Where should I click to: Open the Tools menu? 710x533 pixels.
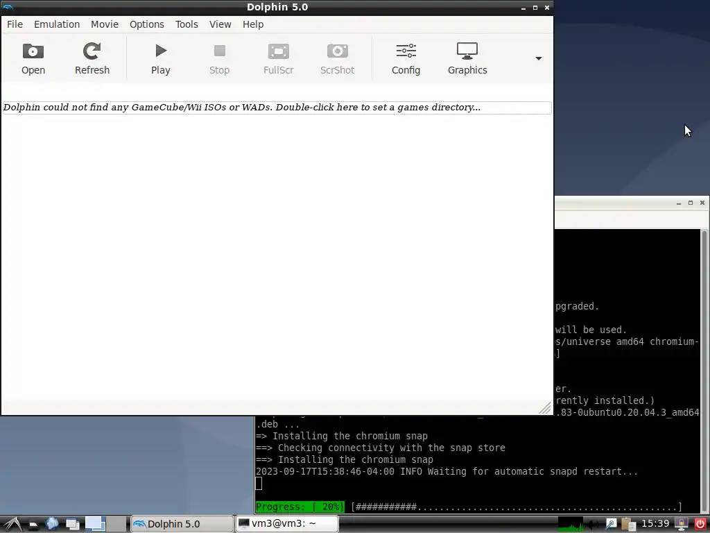click(187, 24)
